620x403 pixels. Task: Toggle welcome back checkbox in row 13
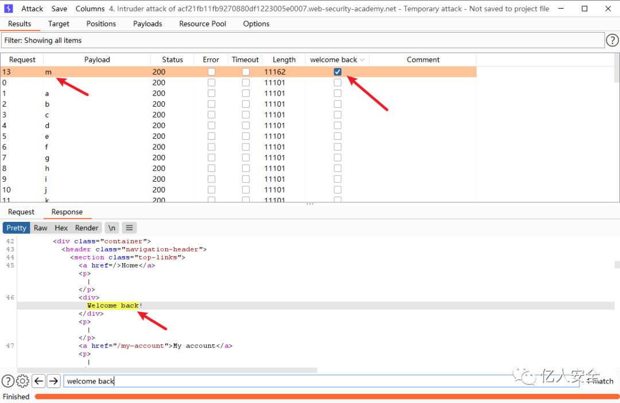(338, 72)
